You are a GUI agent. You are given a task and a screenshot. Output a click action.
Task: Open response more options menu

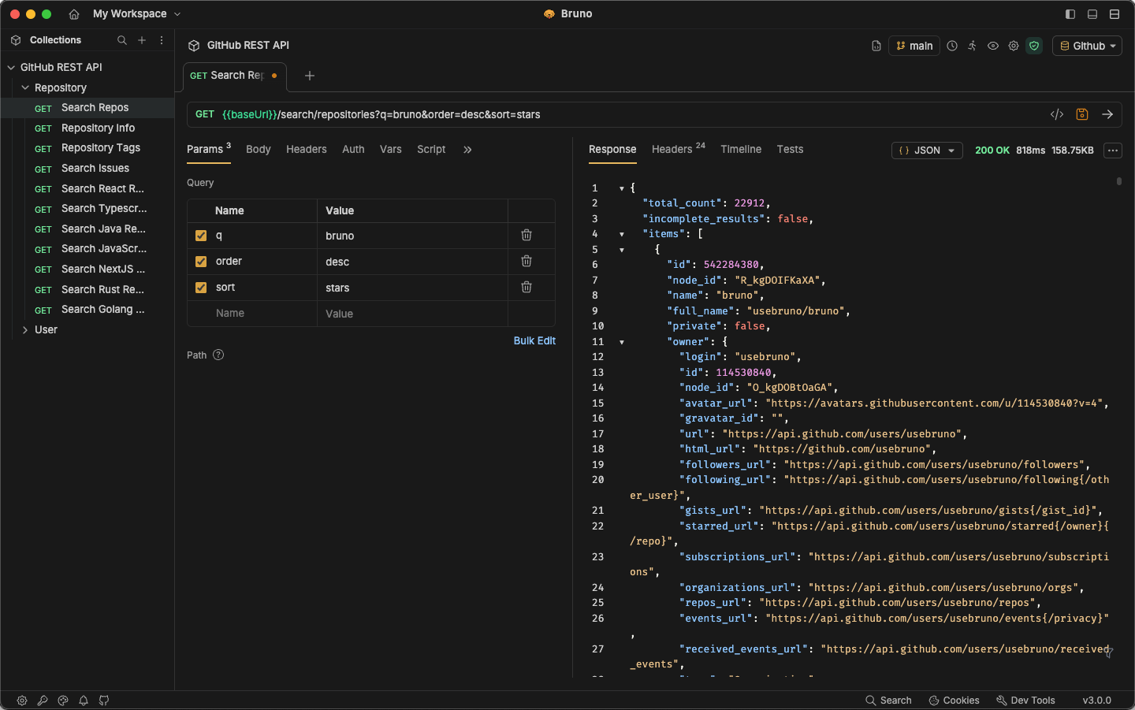coord(1113,151)
